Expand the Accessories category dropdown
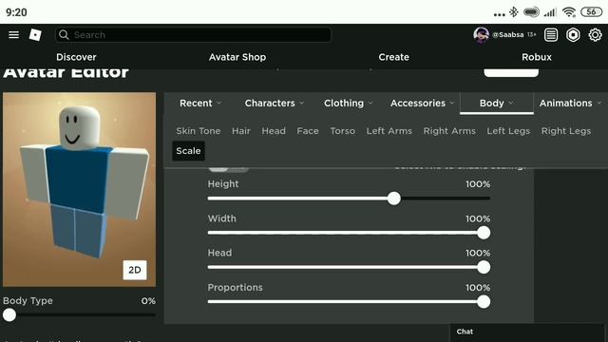This screenshot has height=342, width=608. [422, 104]
